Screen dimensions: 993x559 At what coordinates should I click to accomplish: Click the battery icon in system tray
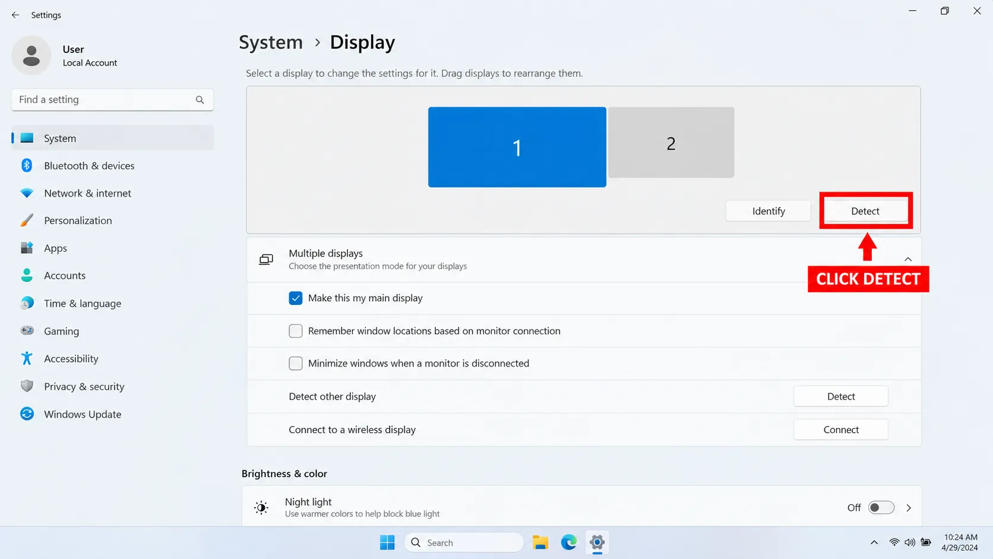point(926,542)
